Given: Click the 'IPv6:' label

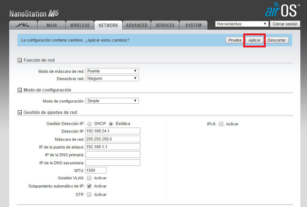Looking at the screenshot, I should pyautogui.click(x=212, y=124).
